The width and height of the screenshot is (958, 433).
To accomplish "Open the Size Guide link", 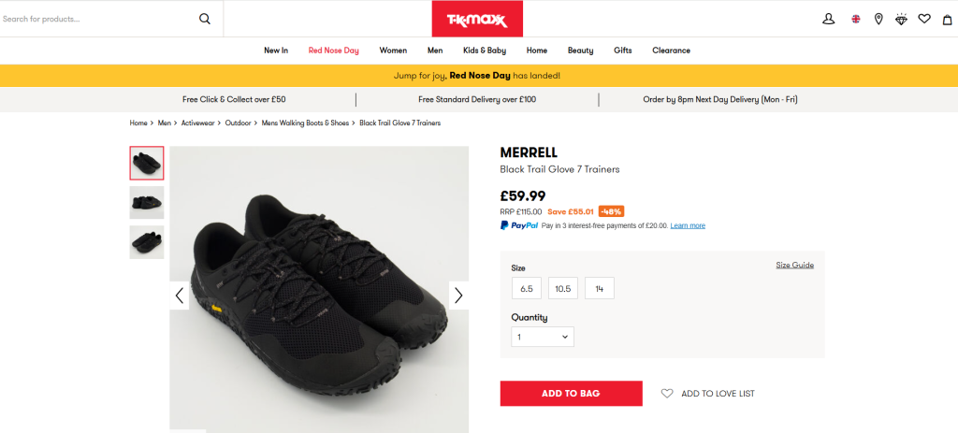I will [794, 265].
